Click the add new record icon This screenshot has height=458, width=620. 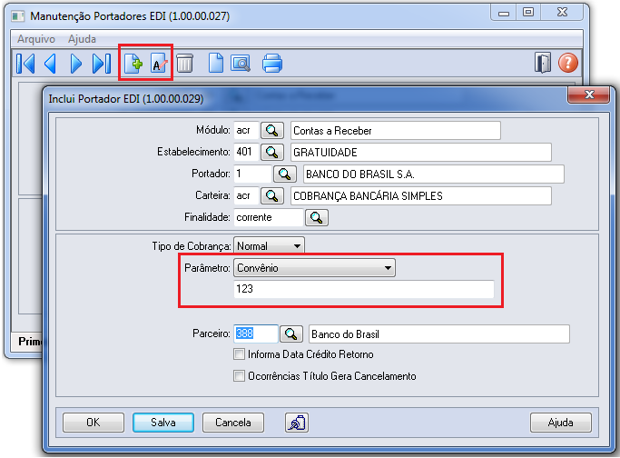(133, 64)
